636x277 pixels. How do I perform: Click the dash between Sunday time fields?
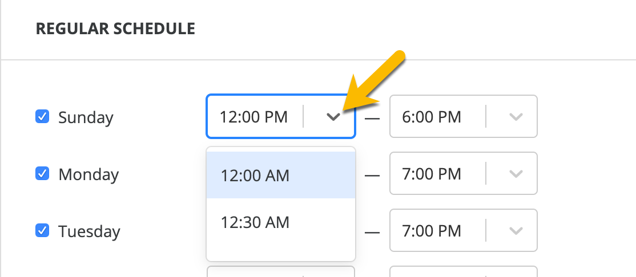[372, 119]
